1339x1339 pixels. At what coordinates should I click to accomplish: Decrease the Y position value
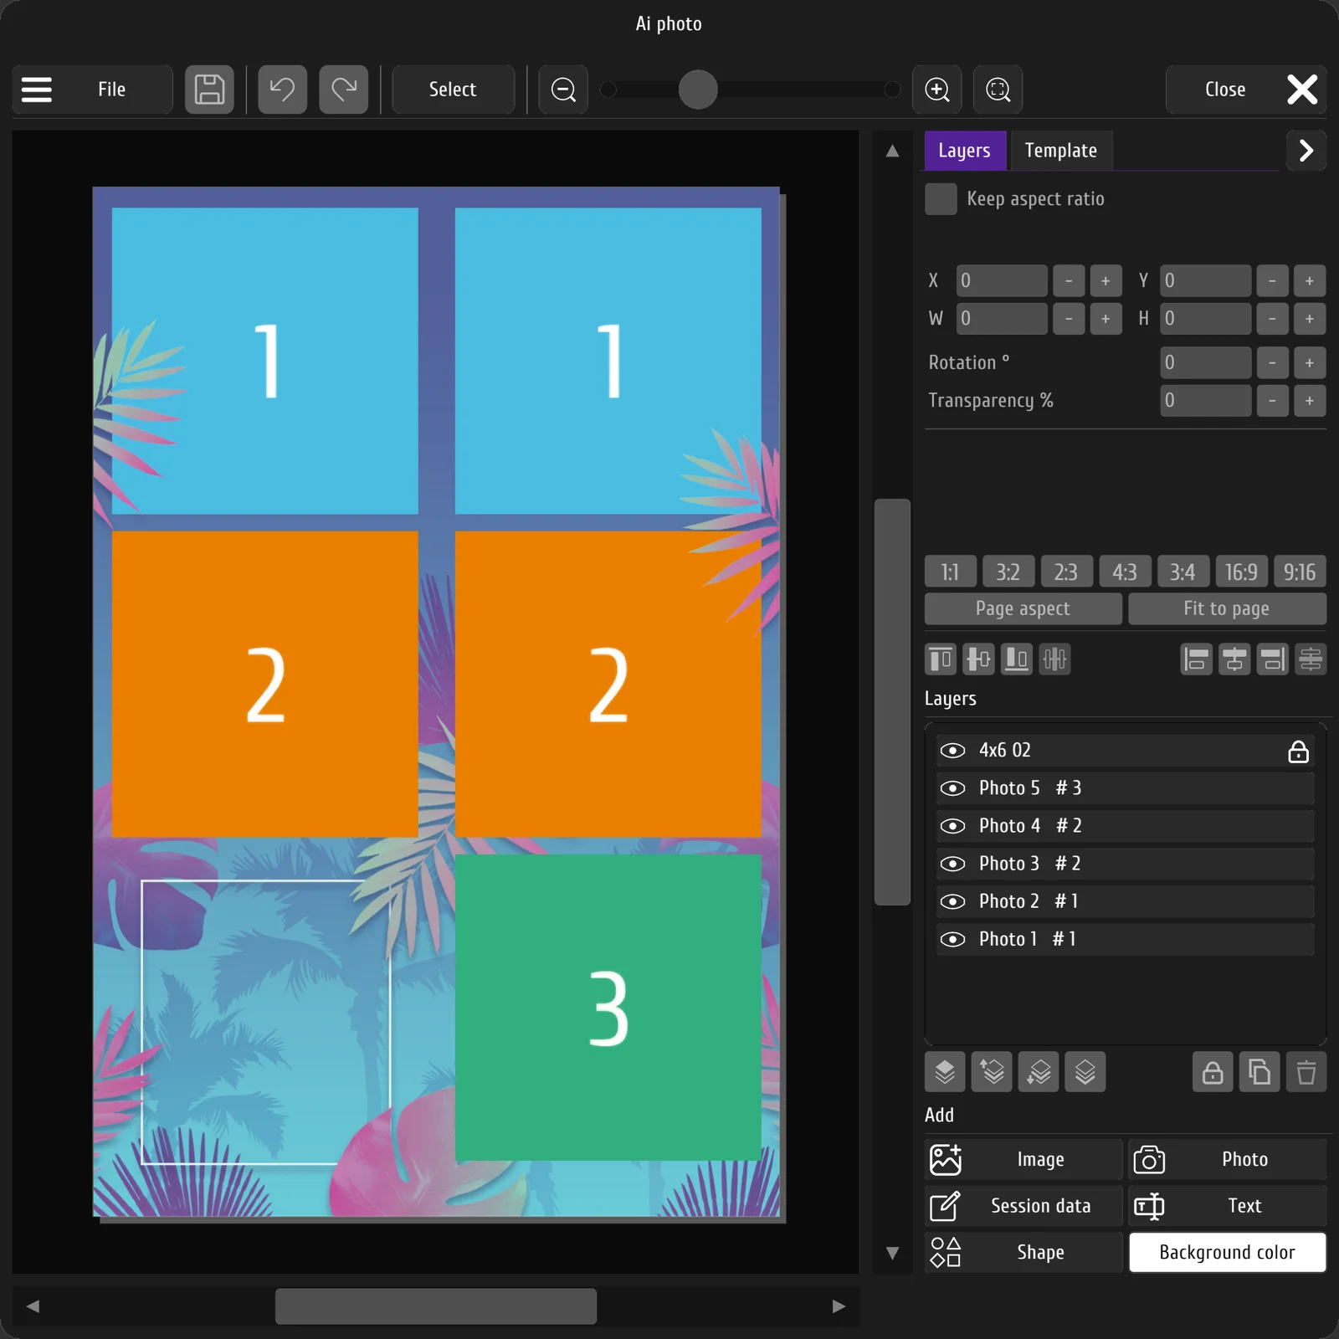click(x=1273, y=281)
